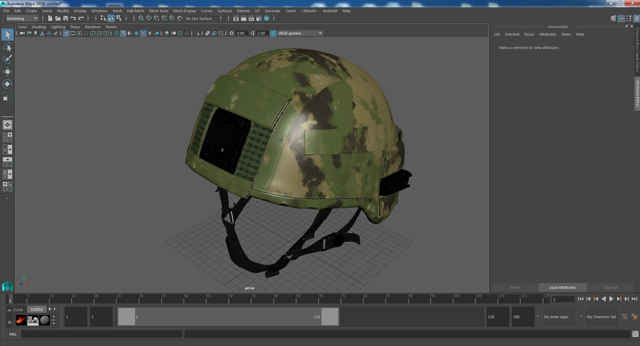
Task: Toggle sRGB color management on
Action: [x=273, y=33]
